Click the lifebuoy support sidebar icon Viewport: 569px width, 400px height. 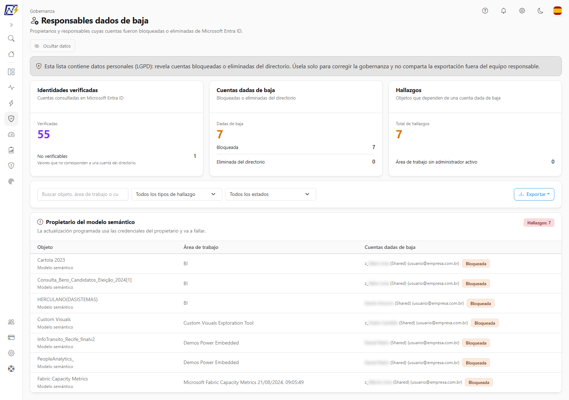tap(11, 369)
